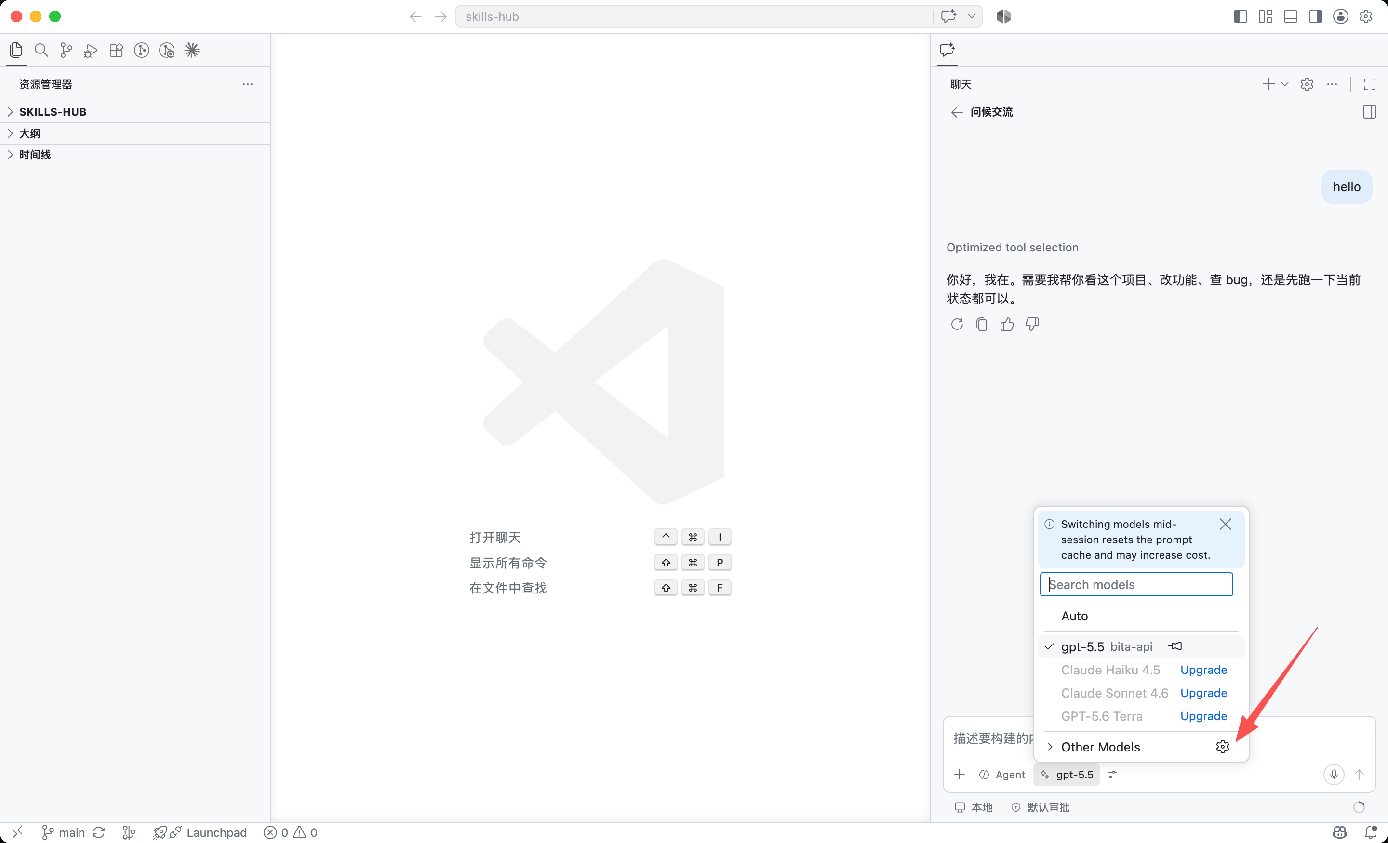Select gpt-5.5 bita-api model

[1141, 646]
